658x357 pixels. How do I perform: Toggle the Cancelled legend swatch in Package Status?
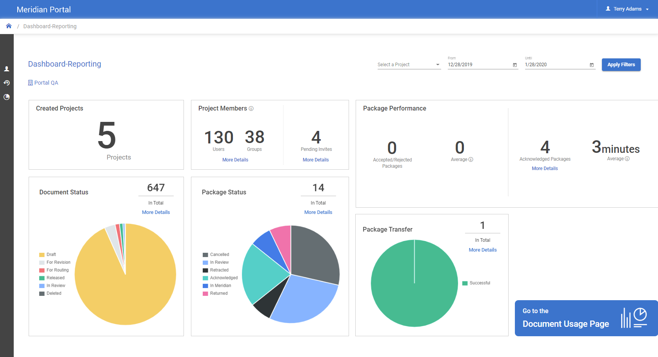click(205, 255)
